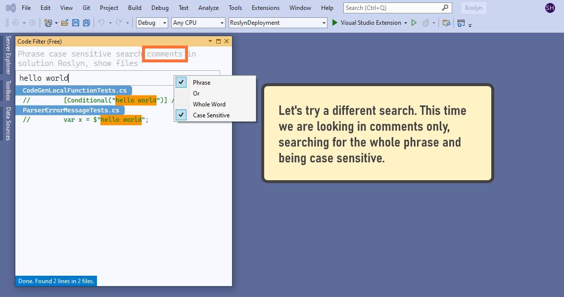
Task: Click the Save file icon
Action: click(76, 23)
